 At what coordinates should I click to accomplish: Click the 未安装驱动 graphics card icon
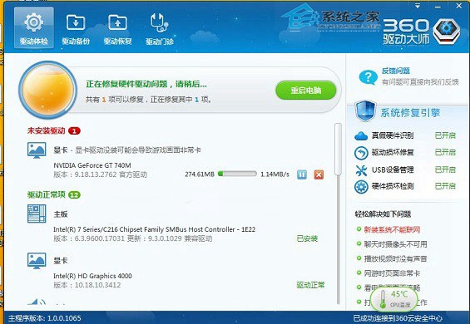pos(37,150)
